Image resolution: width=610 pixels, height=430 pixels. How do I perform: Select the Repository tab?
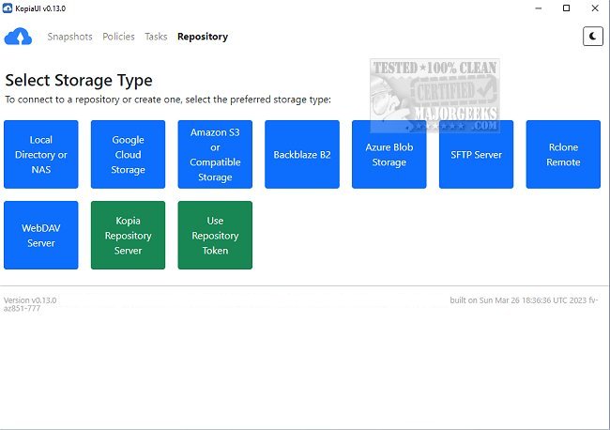203,37
